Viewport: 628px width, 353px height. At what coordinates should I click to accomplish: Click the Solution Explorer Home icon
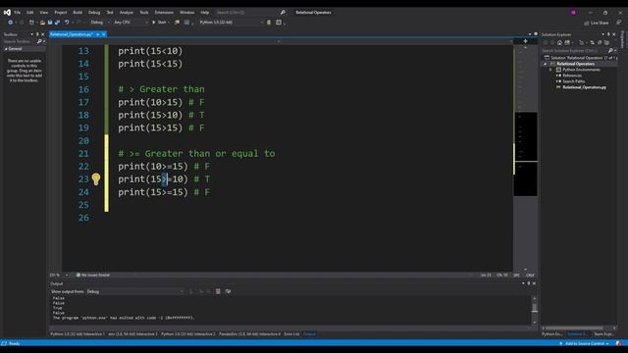pos(559,42)
